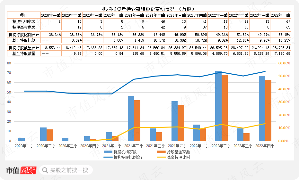Click the cell value 72 in 2022年二季
This screenshot has height=180, width=299.
click(246, 21)
